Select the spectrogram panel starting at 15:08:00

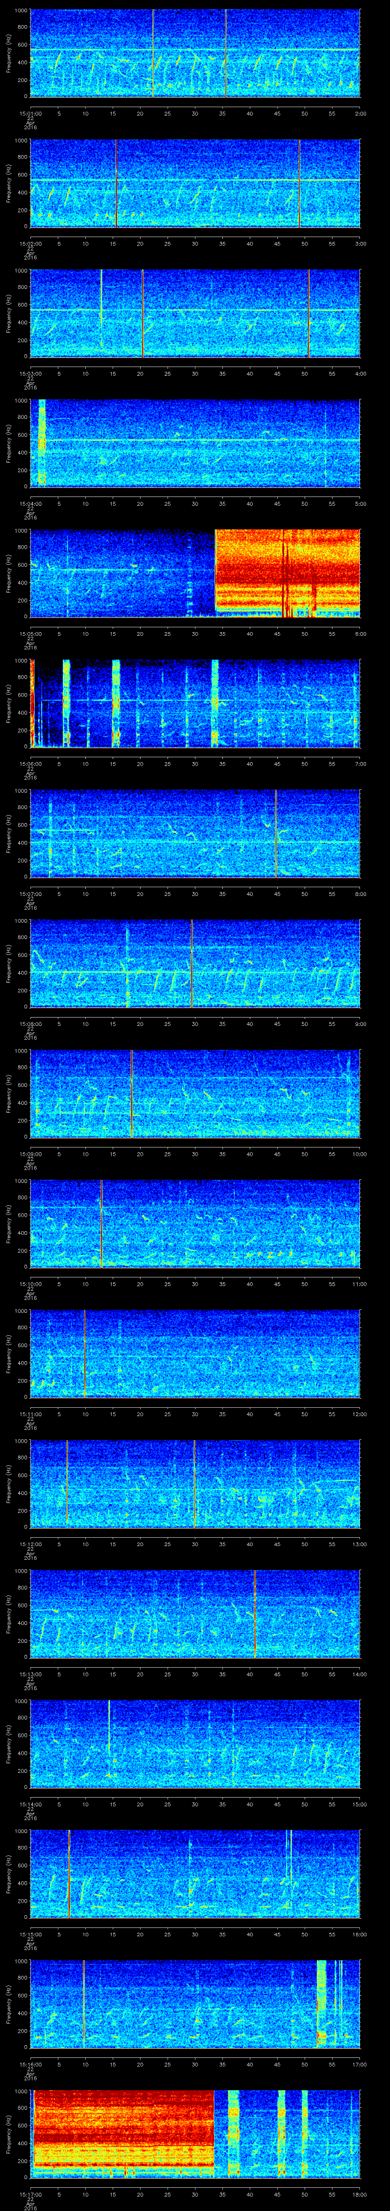195,963
